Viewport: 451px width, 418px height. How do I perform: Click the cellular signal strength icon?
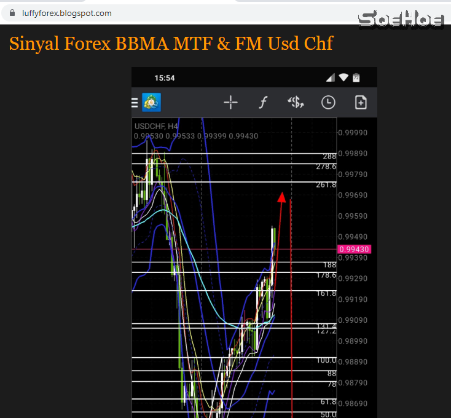[331, 78]
